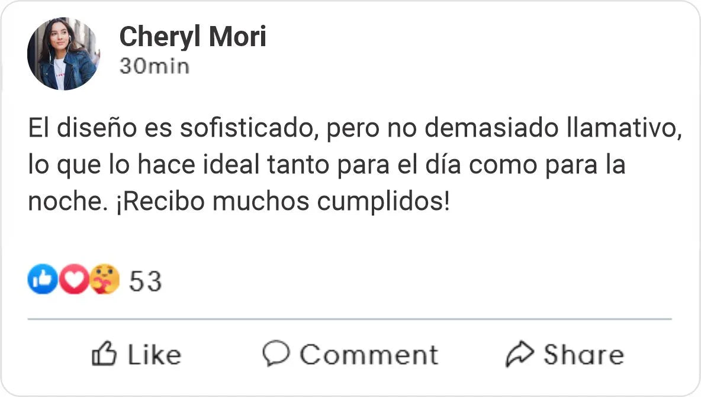Click the blue thumbs-up reaction icon

pyautogui.click(x=43, y=280)
